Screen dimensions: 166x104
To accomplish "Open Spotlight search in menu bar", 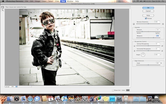I will [163, 1].
